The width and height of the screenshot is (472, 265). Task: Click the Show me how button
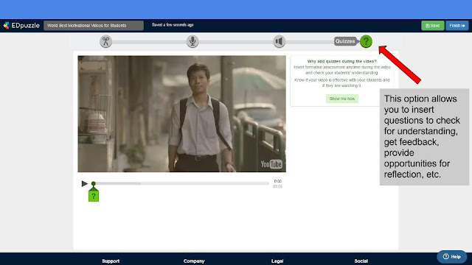pyautogui.click(x=342, y=99)
